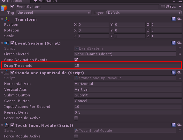The image size is (183, 140).
Task: Open the Static options dropdown arrow
Action: [180, 7]
